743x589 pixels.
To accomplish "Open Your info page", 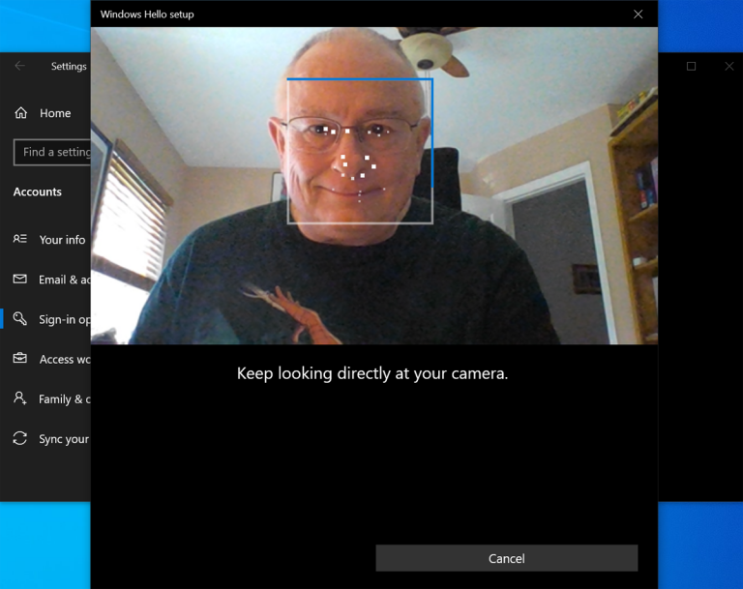I will (x=62, y=240).
